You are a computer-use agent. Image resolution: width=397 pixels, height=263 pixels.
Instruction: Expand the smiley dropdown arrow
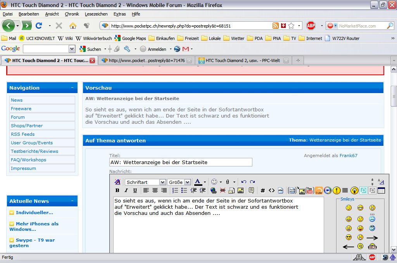pos(221,182)
